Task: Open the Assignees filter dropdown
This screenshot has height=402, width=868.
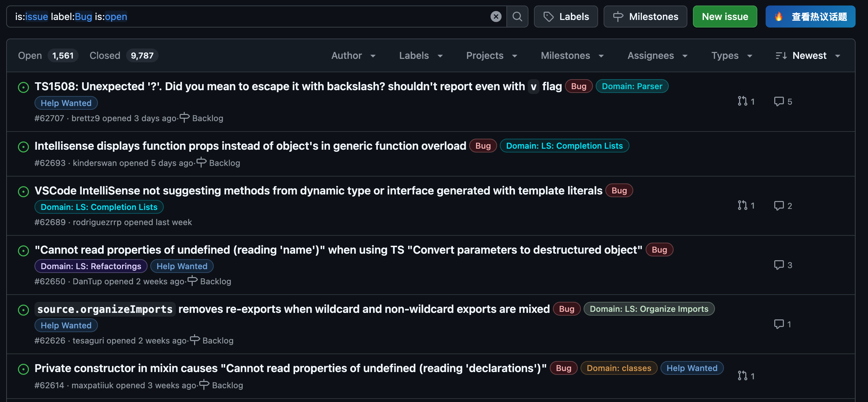Action: [x=657, y=55]
